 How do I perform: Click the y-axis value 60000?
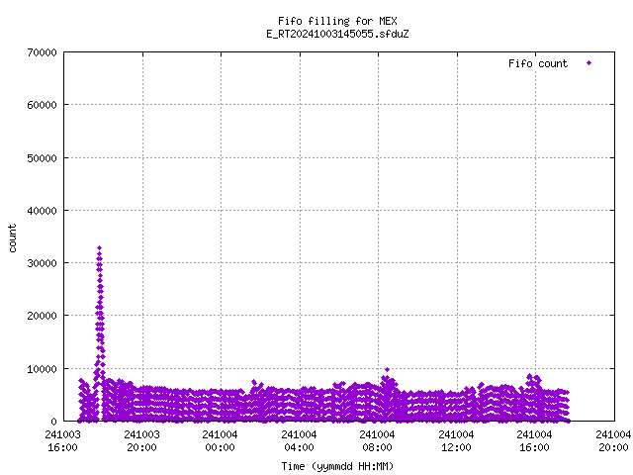click(42, 105)
